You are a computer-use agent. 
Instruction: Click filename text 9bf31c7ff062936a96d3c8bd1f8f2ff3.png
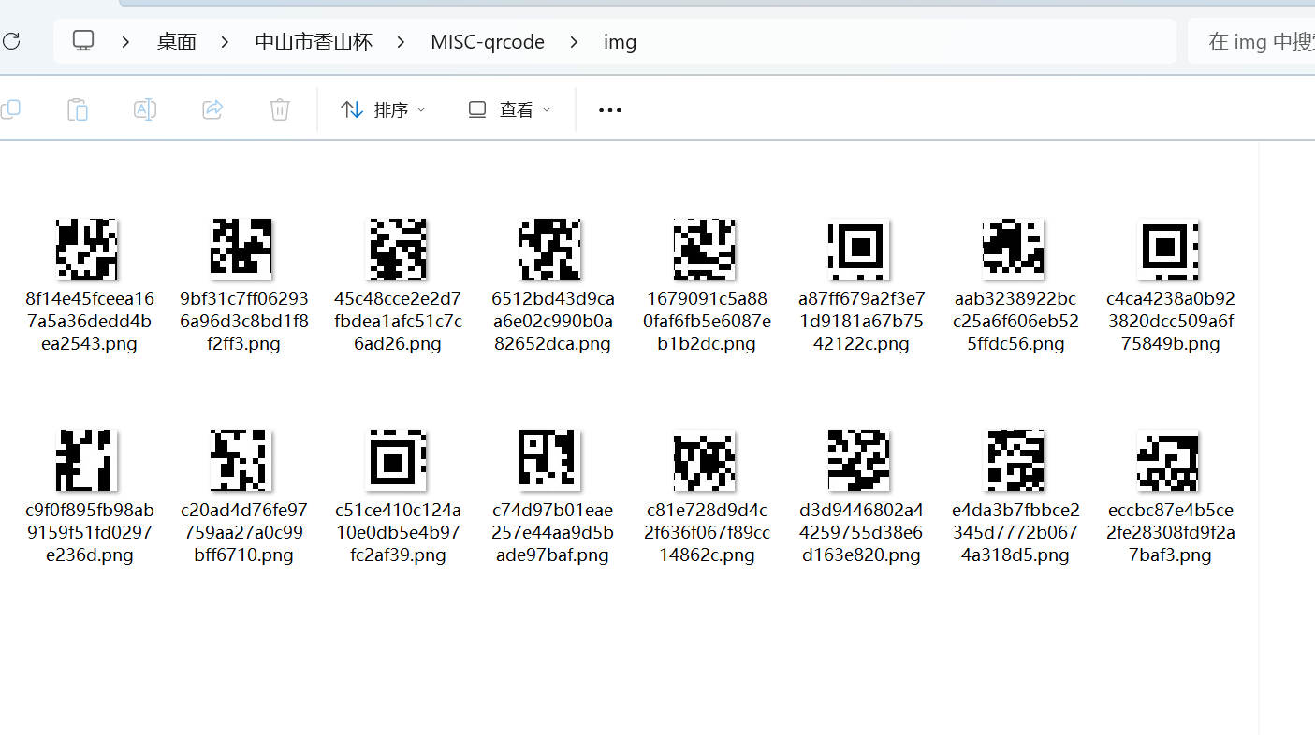(243, 322)
